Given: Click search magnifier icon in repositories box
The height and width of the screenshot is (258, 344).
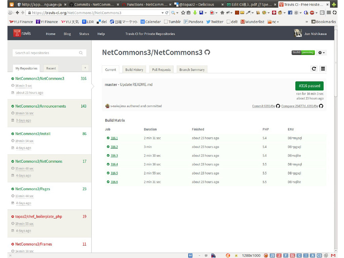Looking at the screenshot, I should click(x=81, y=53).
